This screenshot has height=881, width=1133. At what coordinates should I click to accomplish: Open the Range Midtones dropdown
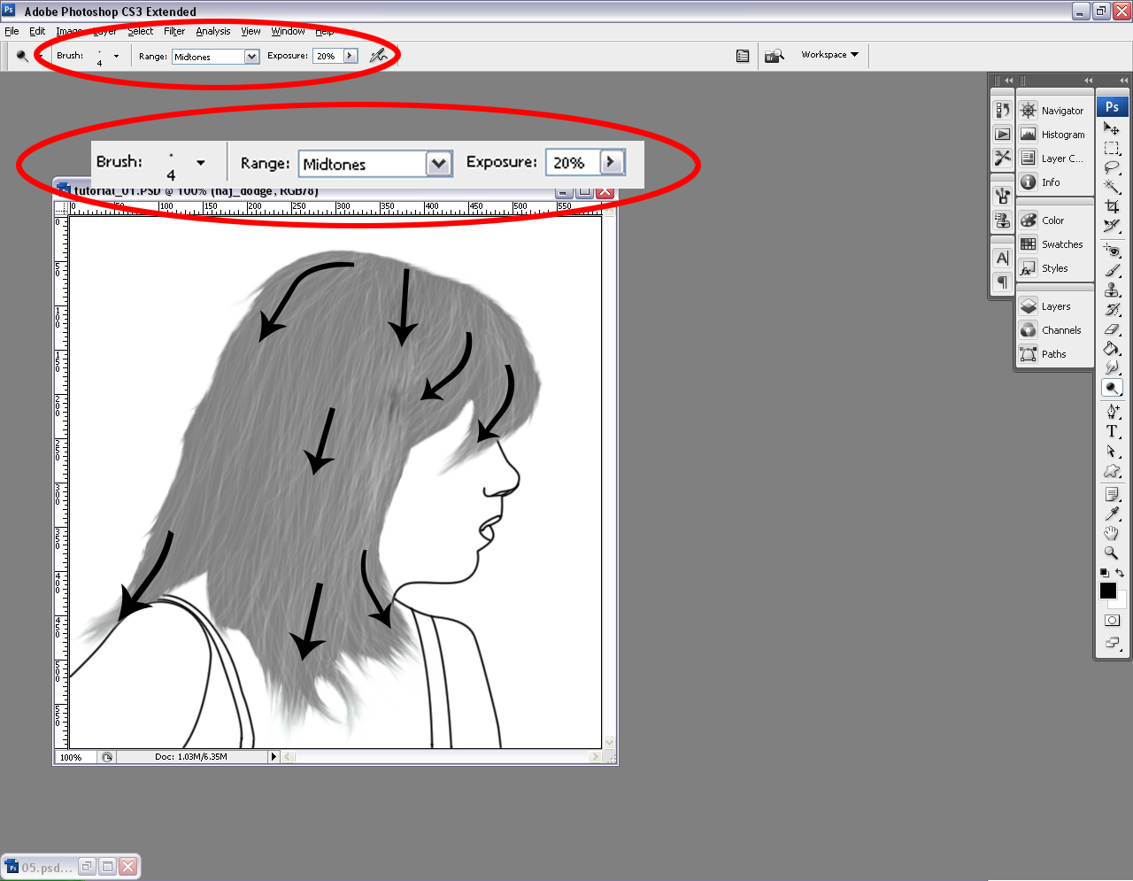click(251, 57)
